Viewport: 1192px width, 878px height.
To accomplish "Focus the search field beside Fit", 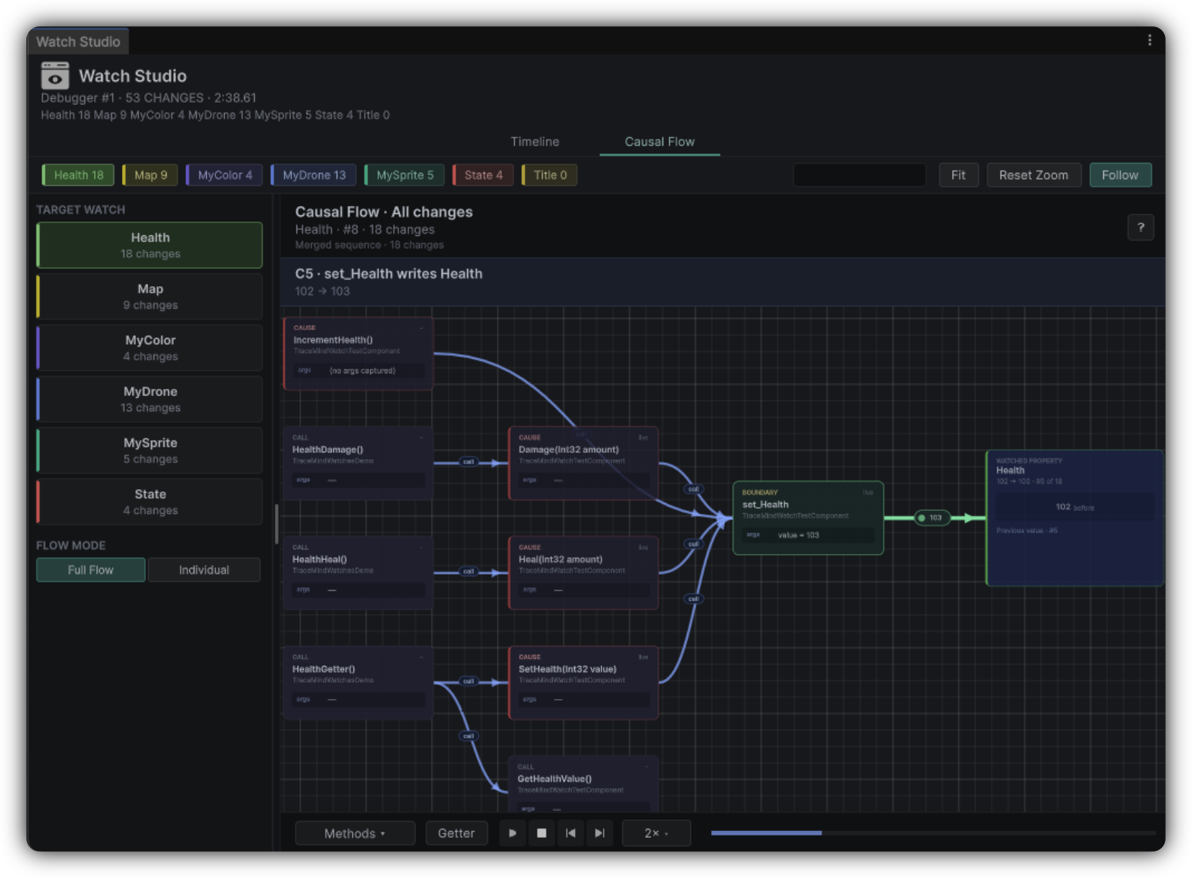I will pos(859,175).
